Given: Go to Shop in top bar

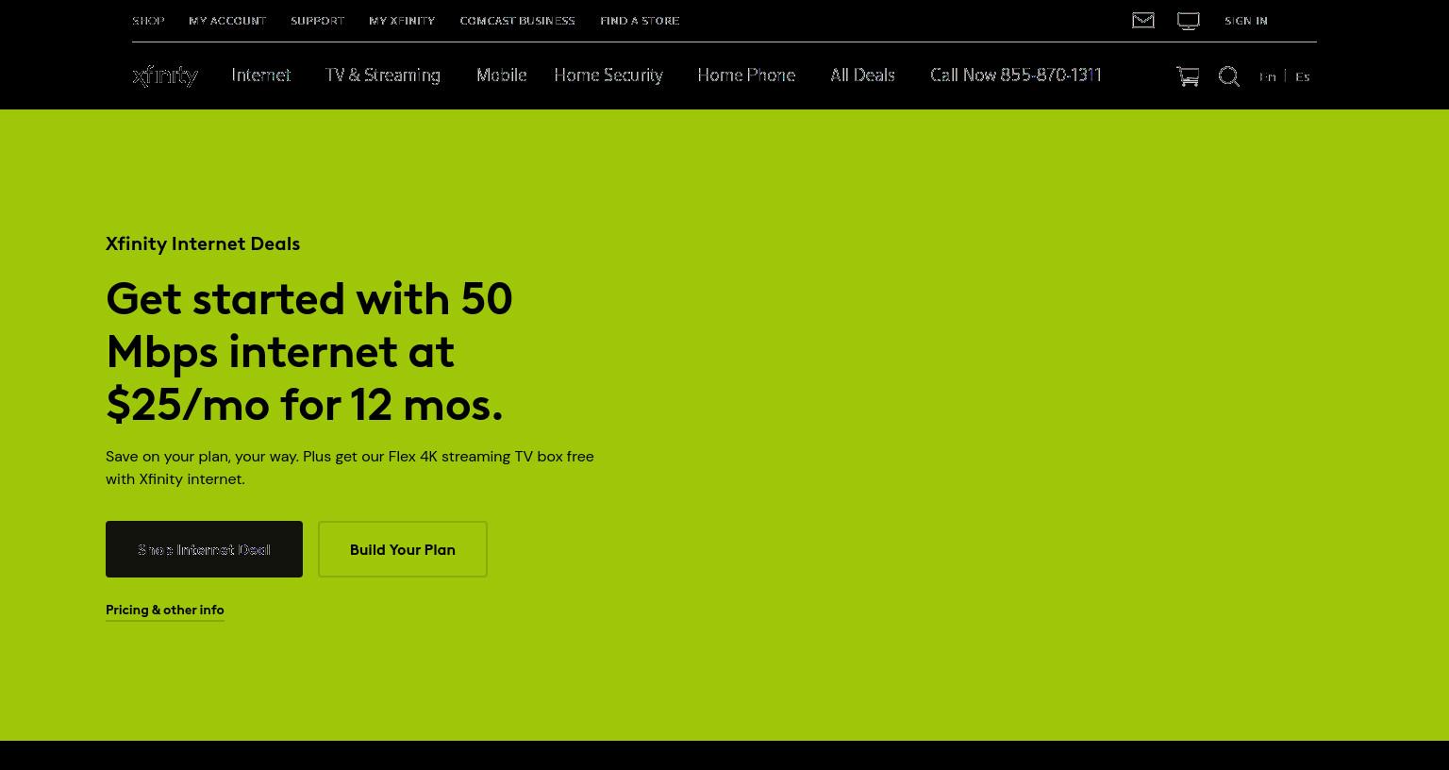Looking at the screenshot, I should (x=148, y=20).
